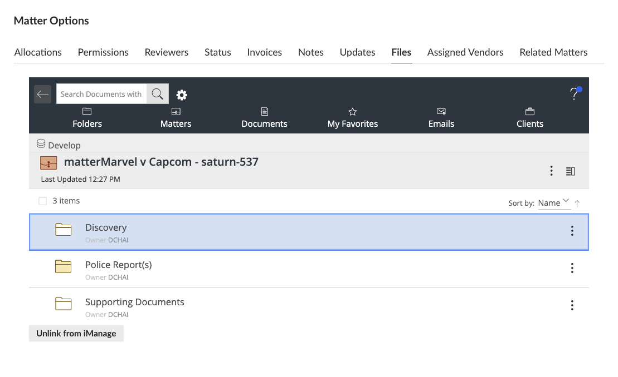Open the Folders view
The image size is (618, 377).
click(87, 118)
